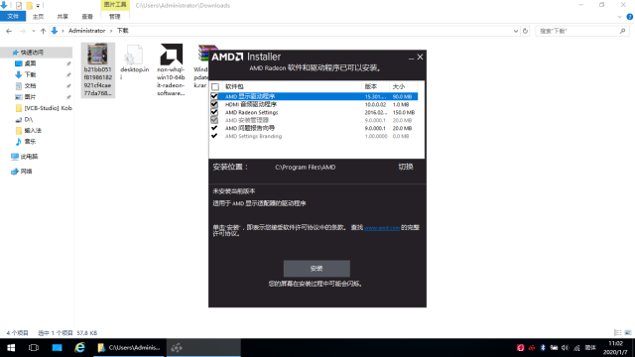Expand the ribbon with the chevron
Screen dimensions: 635x357
(x=619, y=17)
